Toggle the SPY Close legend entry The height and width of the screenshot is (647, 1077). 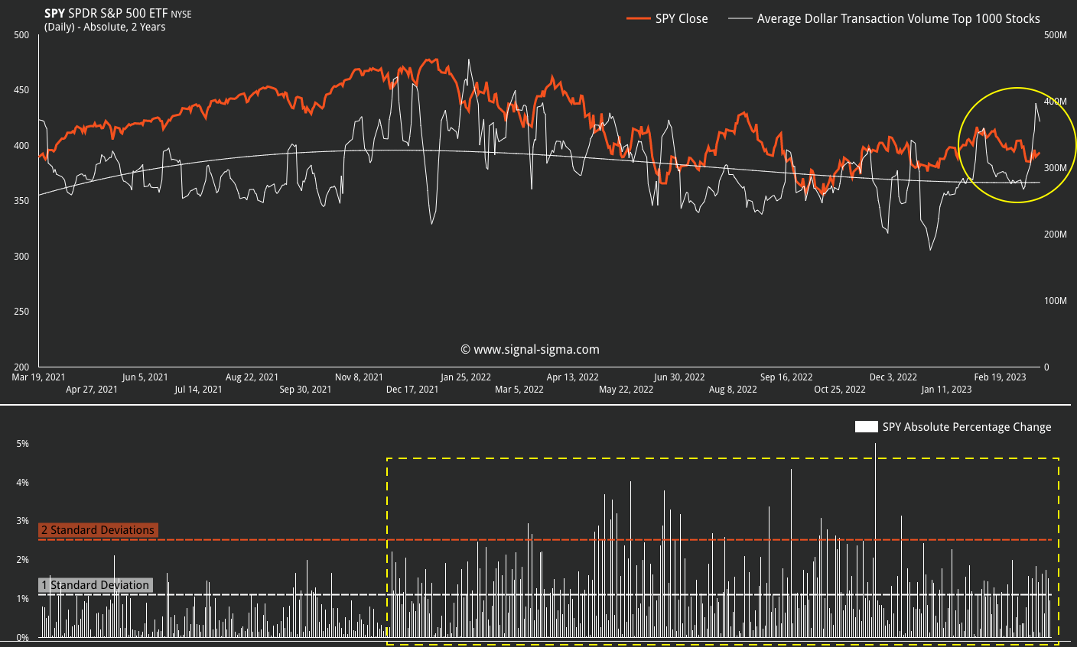[667, 18]
